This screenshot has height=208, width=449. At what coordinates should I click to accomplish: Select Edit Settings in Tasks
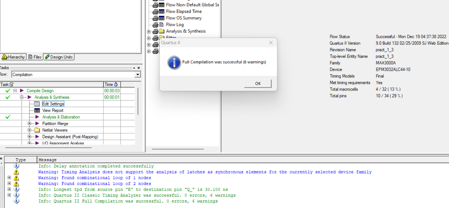(x=53, y=104)
